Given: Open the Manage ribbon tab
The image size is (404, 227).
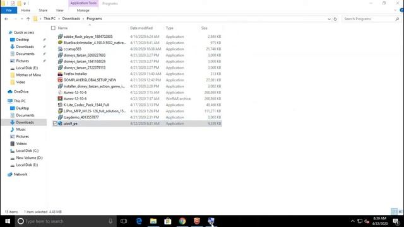Looking at the screenshot, I should (x=83, y=10).
